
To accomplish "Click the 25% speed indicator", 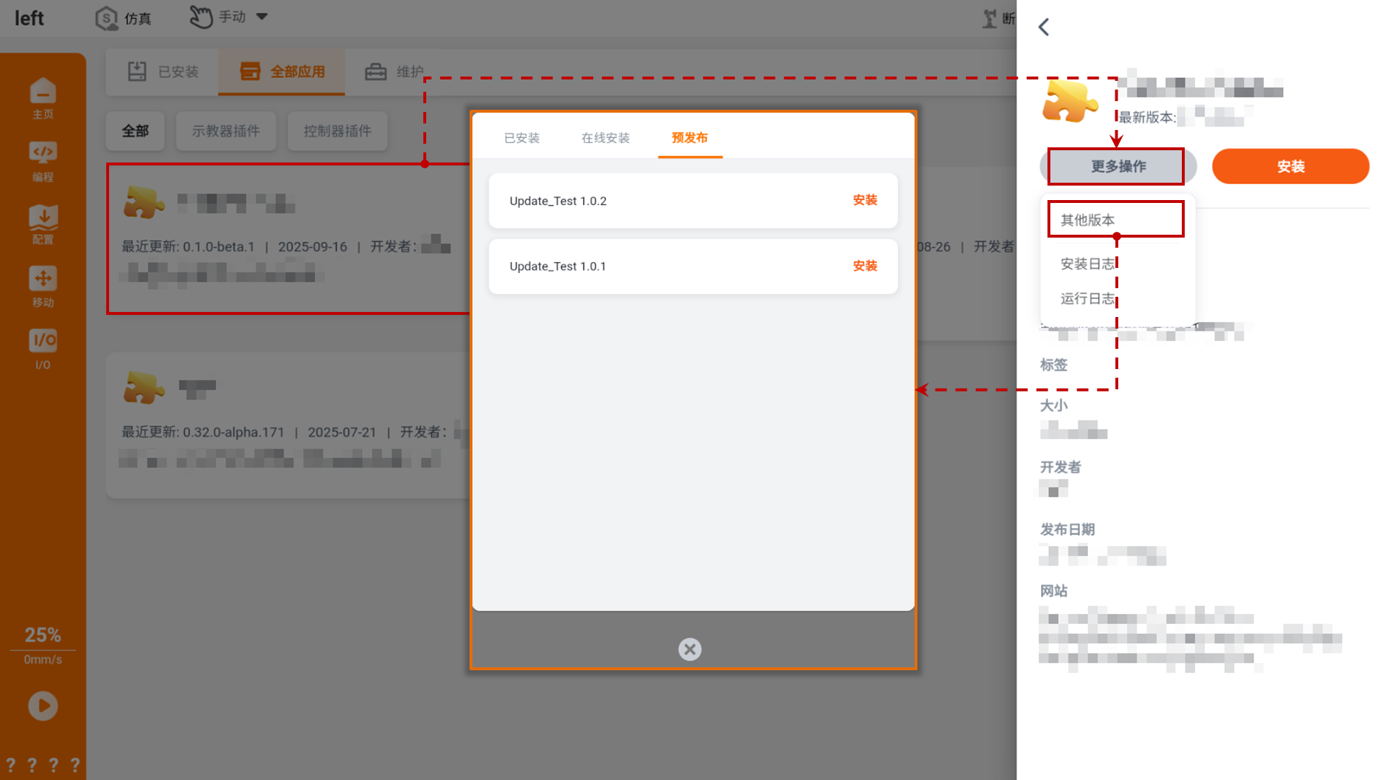I will 43,636.
